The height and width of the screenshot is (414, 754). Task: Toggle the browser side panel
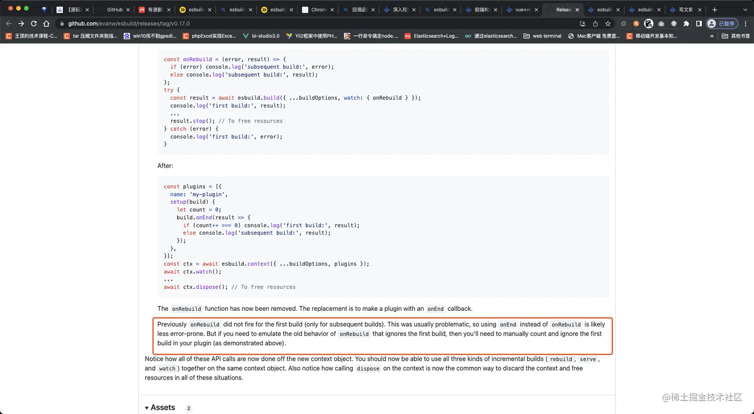(699, 23)
